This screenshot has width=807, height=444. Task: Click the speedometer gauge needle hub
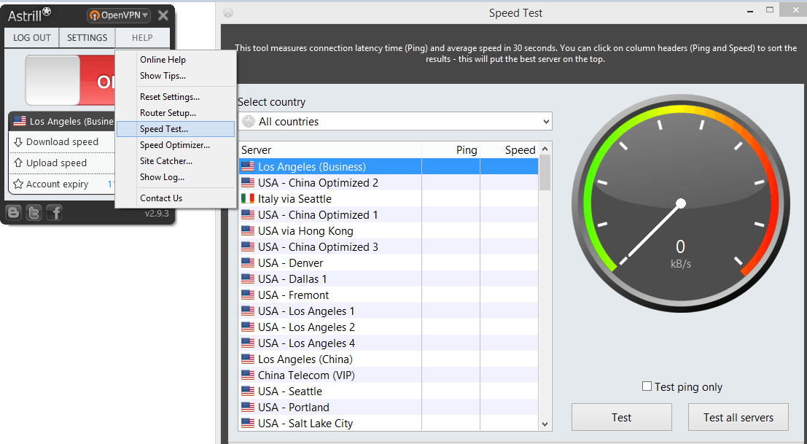pyautogui.click(x=680, y=203)
